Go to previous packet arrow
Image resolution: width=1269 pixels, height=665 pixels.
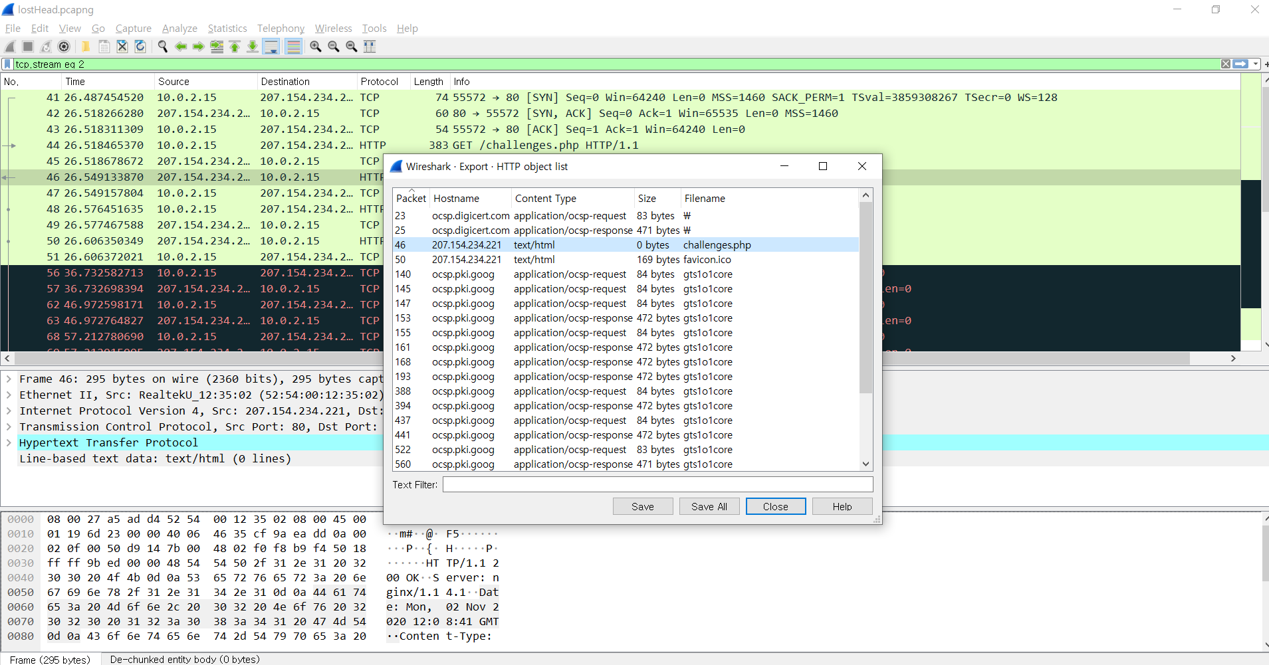[181, 47]
